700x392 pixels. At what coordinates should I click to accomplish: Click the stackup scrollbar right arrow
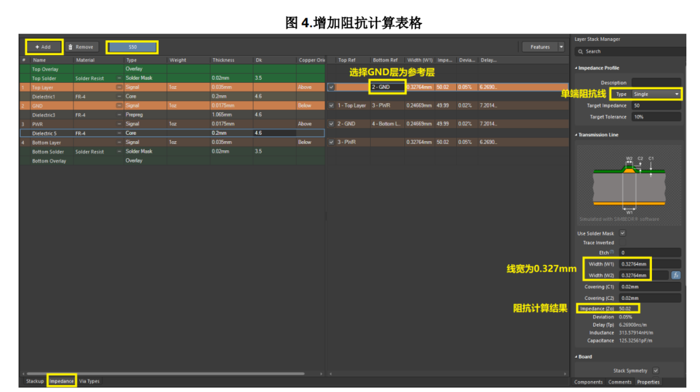click(x=321, y=374)
